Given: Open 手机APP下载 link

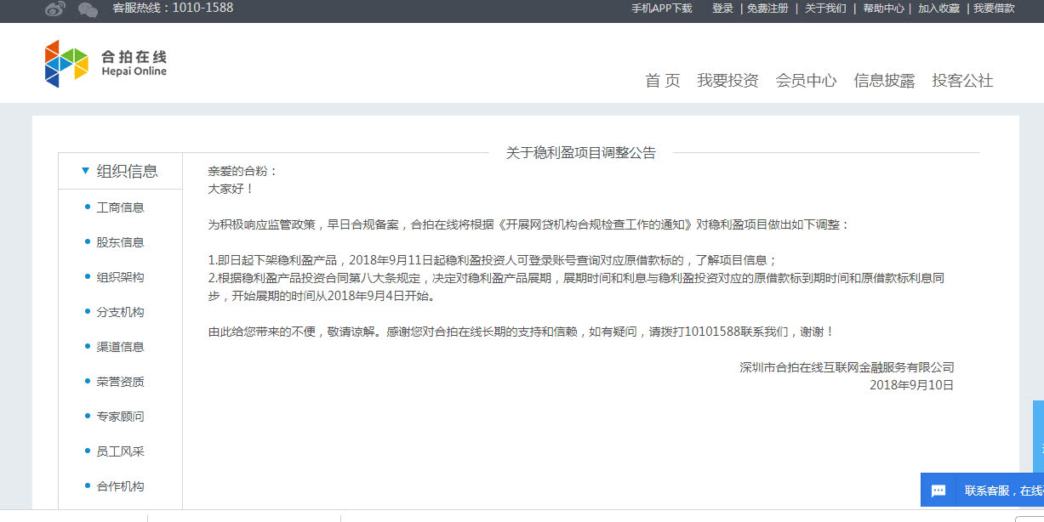Looking at the screenshot, I should [661, 9].
